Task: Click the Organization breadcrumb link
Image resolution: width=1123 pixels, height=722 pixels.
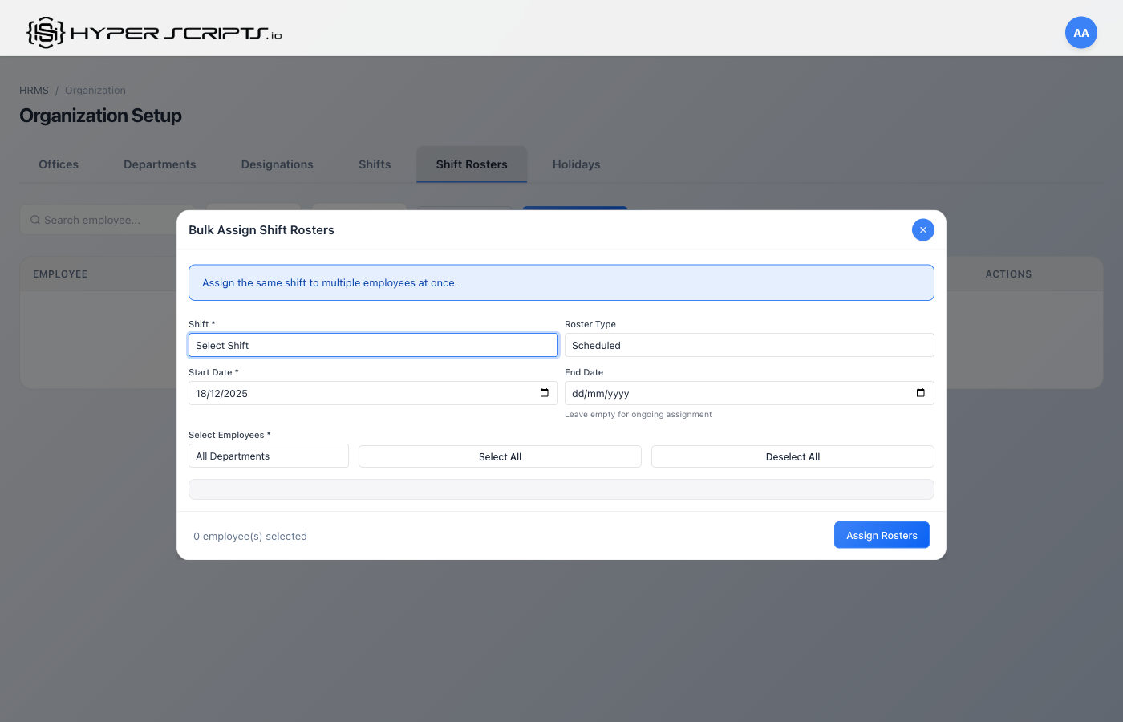Action: pos(95,90)
